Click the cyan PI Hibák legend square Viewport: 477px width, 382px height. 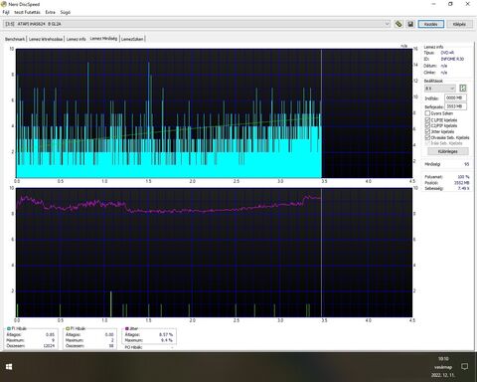click(9, 328)
